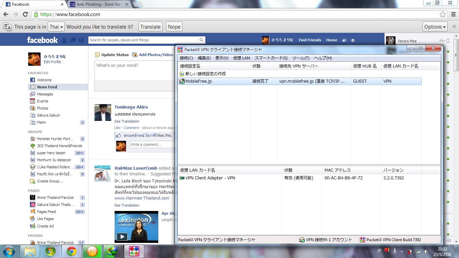Open Tominaga Akira's profile link
Screen dimensions: 459x258
click(131, 107)
